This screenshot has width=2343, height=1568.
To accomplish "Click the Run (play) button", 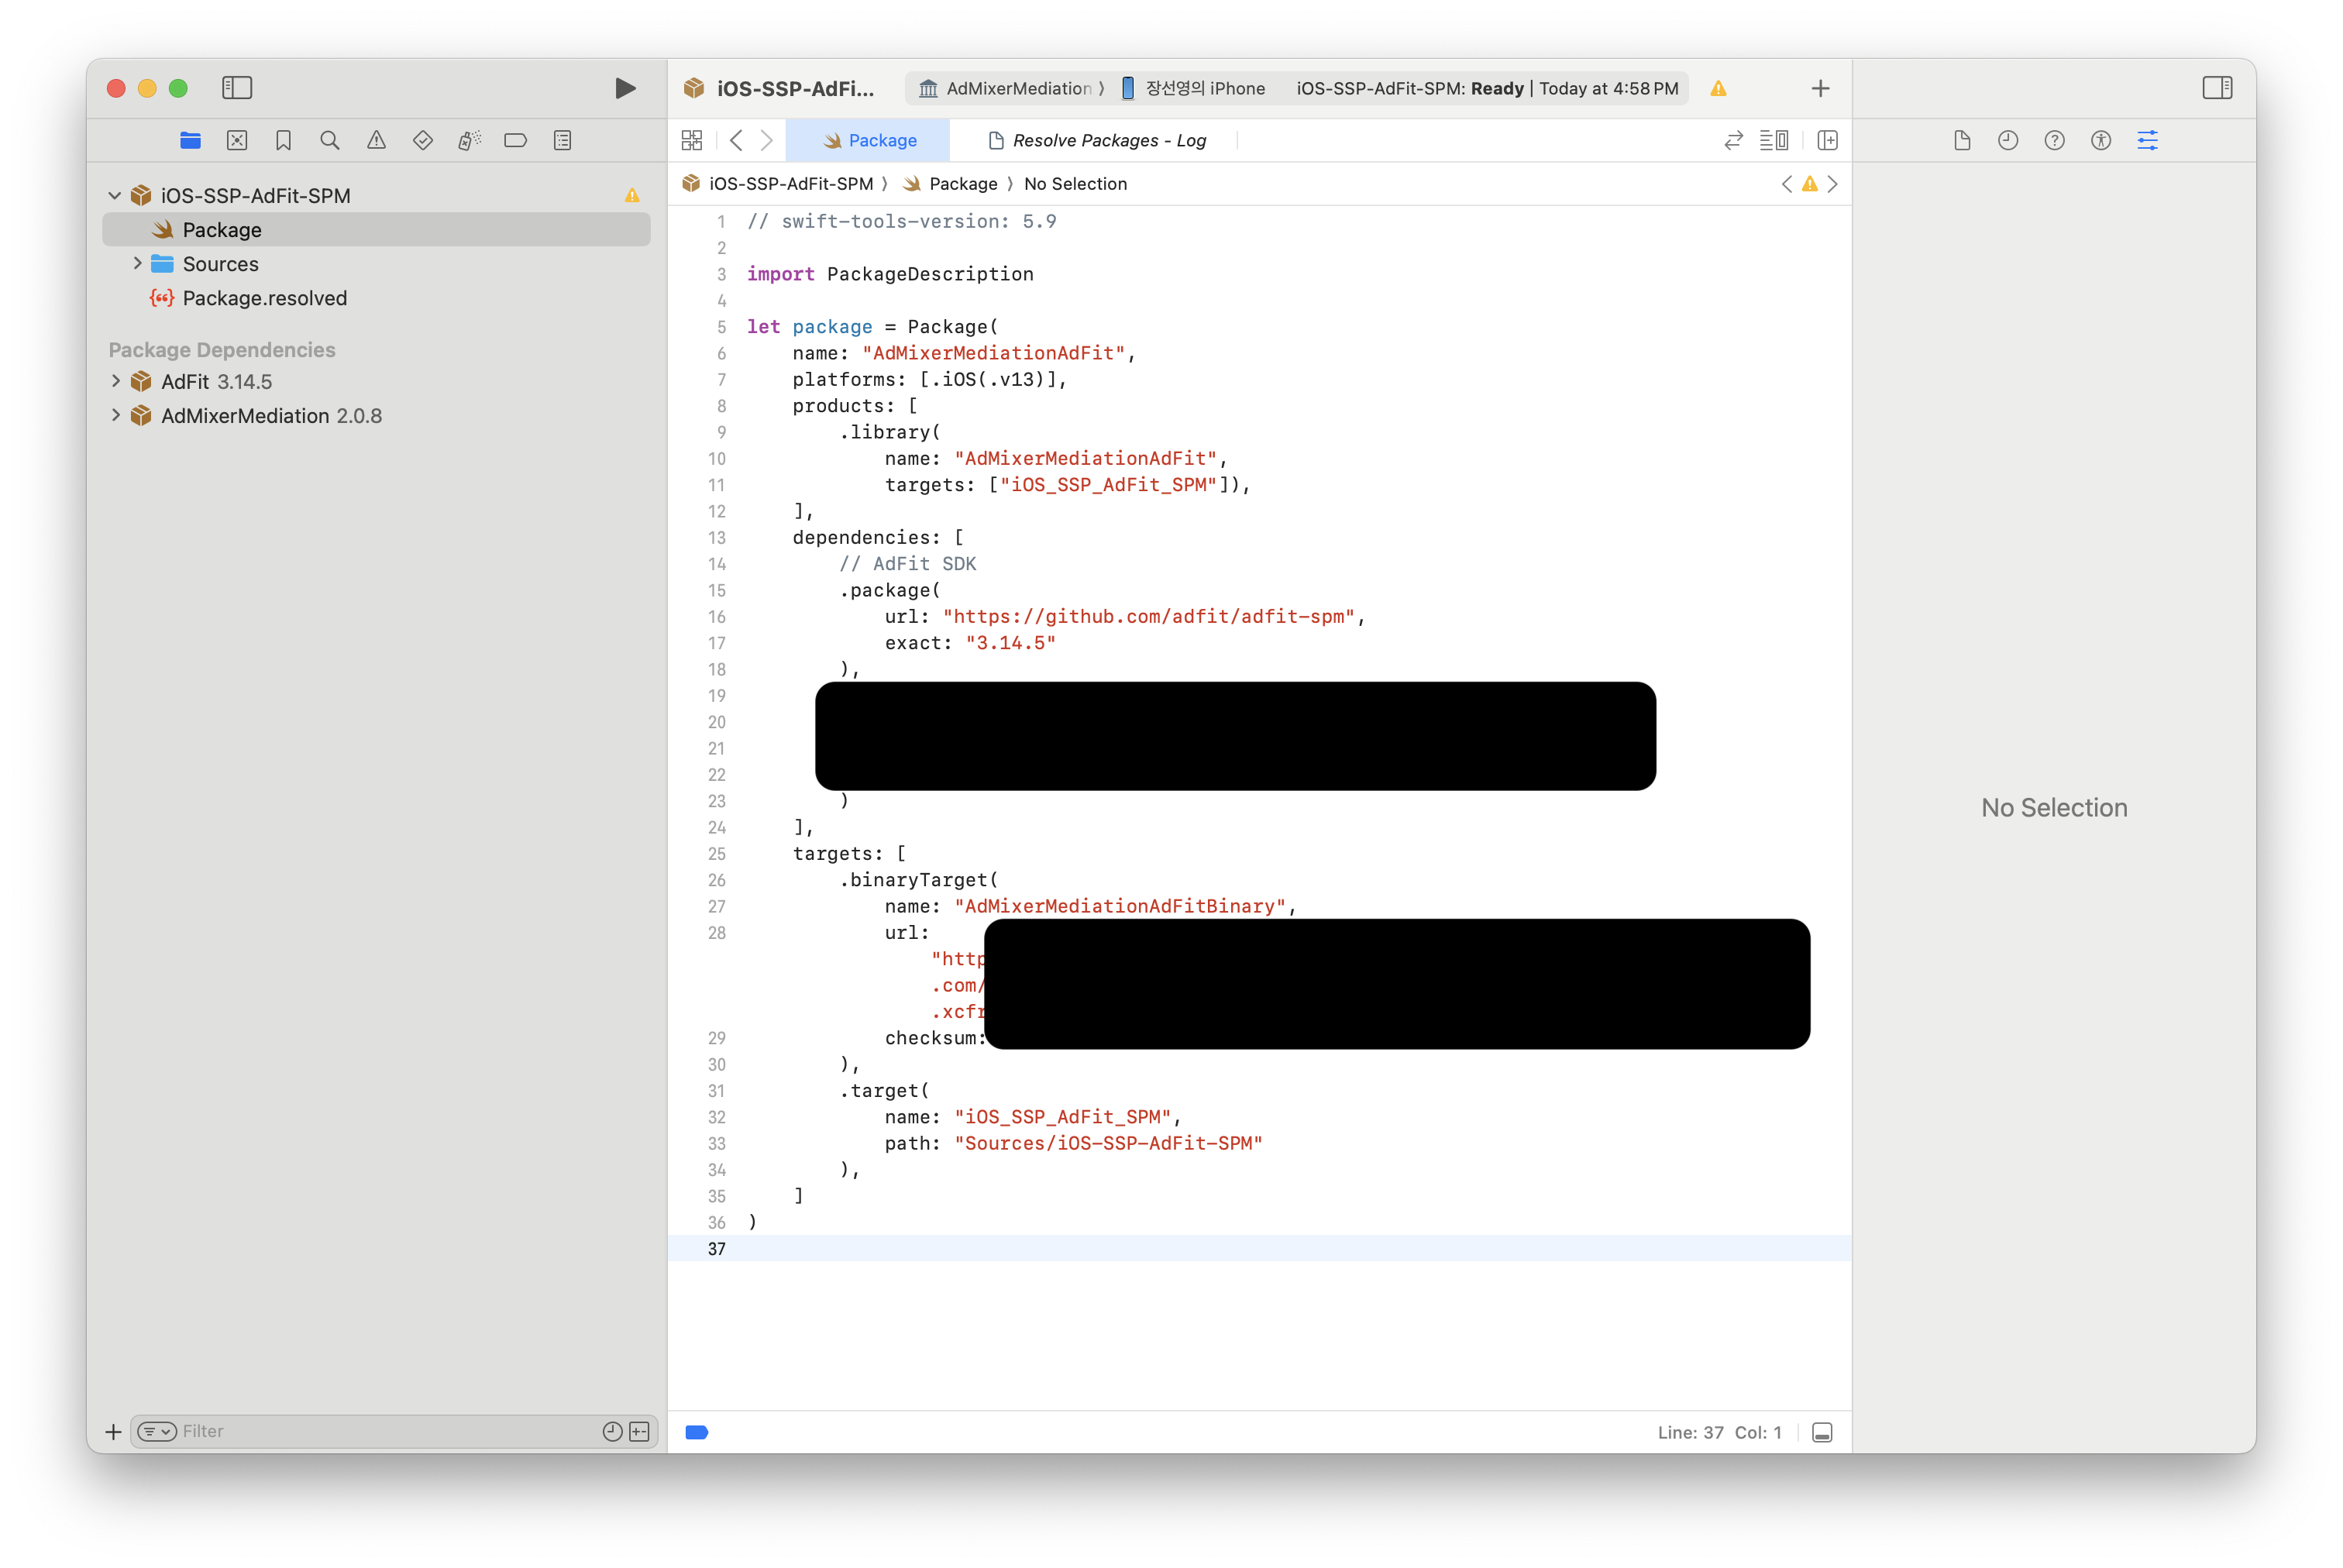I will 625,88.
